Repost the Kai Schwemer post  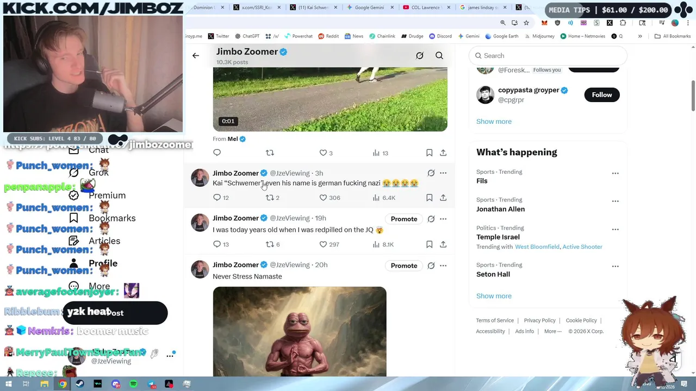click(x=272, y=198)
